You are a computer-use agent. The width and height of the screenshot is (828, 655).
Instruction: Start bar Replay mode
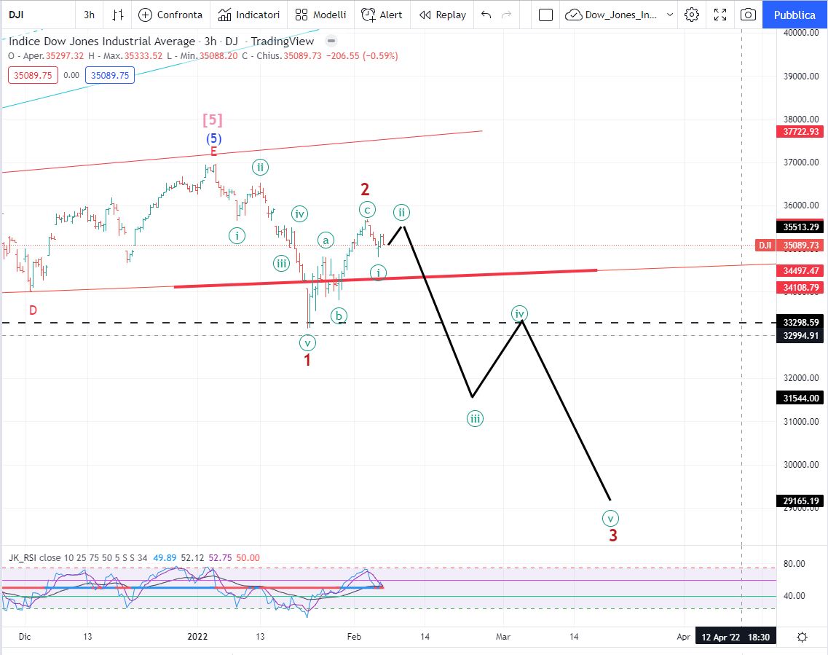click(x=443, y=15)
